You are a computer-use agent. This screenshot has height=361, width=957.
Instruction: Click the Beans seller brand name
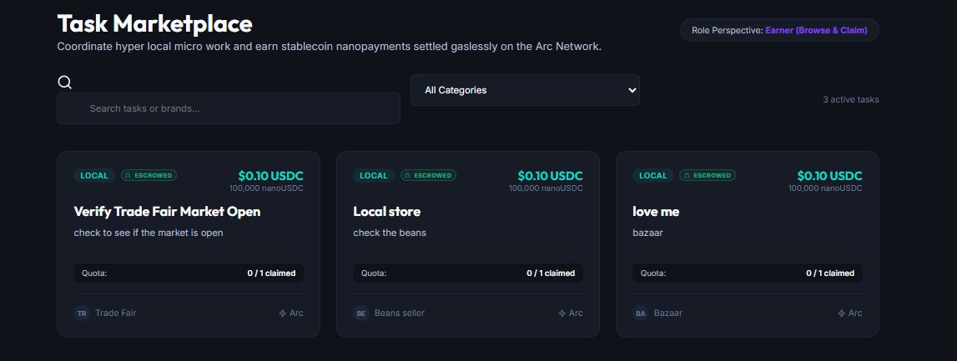400,313
